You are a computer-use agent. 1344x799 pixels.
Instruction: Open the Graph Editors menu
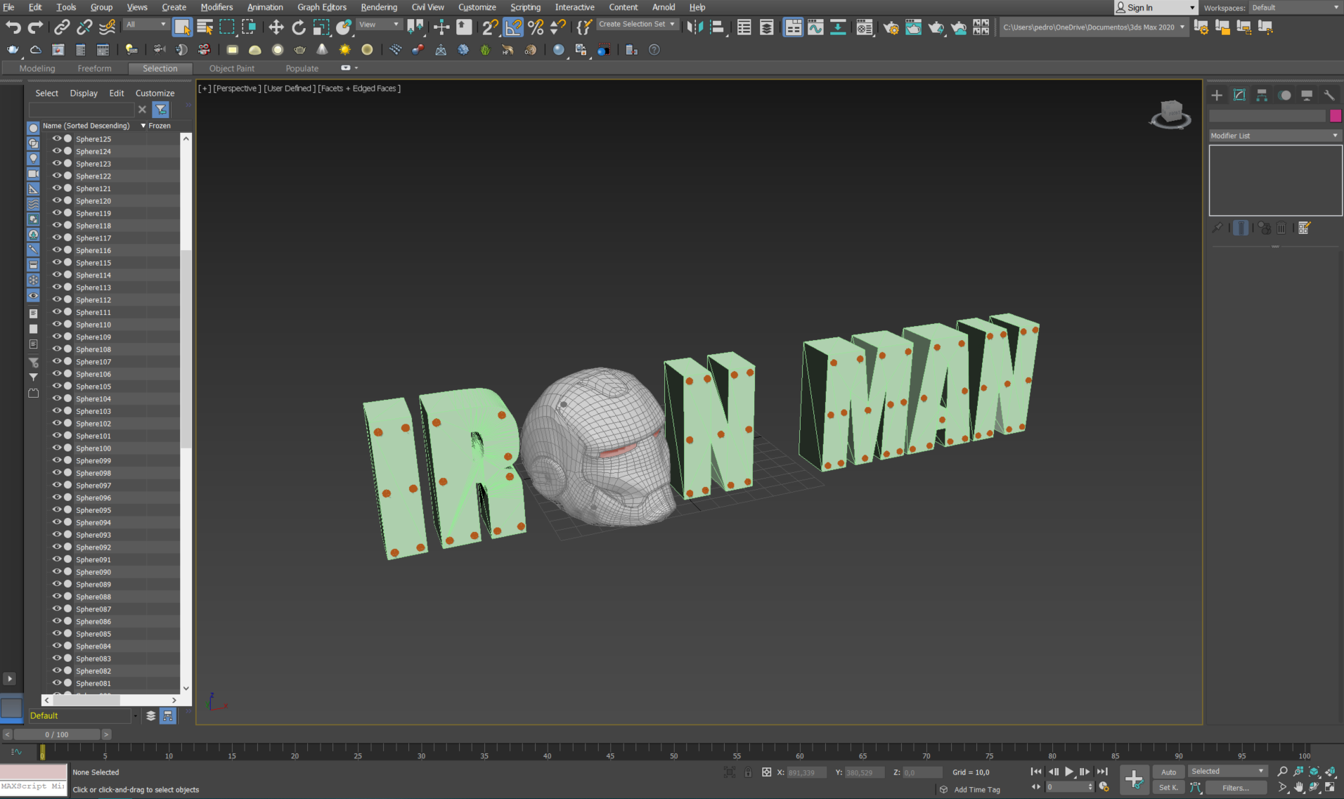point(322,7)
